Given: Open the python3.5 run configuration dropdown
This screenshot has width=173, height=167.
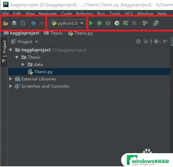Looking at the screenshot, I should [68, 23].
